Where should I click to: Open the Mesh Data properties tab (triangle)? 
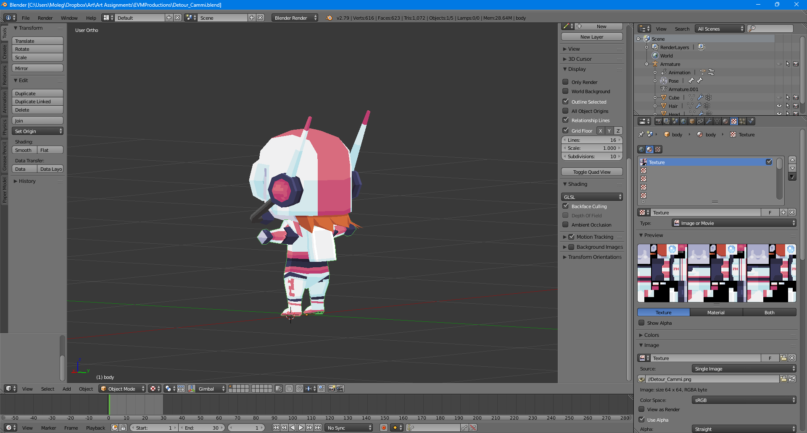coord(717,121)
